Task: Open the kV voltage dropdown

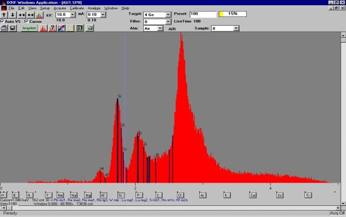Action: click(72, 15)
